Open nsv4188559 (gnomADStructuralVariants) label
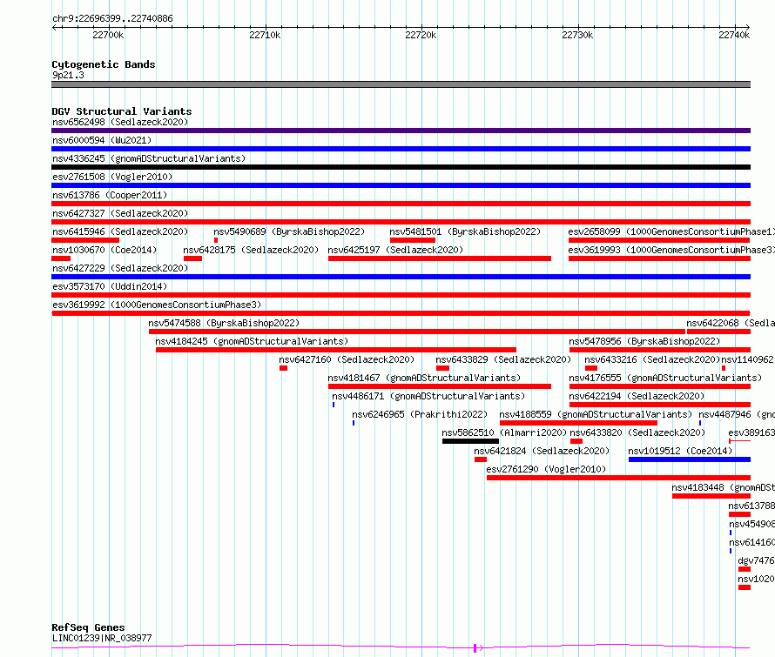 [596, 414]
